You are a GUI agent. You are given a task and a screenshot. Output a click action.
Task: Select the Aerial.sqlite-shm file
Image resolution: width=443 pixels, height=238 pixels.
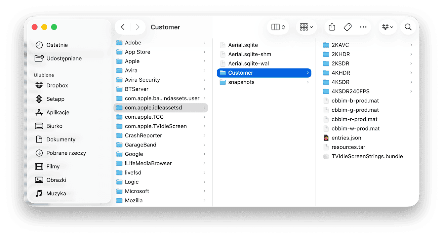(264, 54)
